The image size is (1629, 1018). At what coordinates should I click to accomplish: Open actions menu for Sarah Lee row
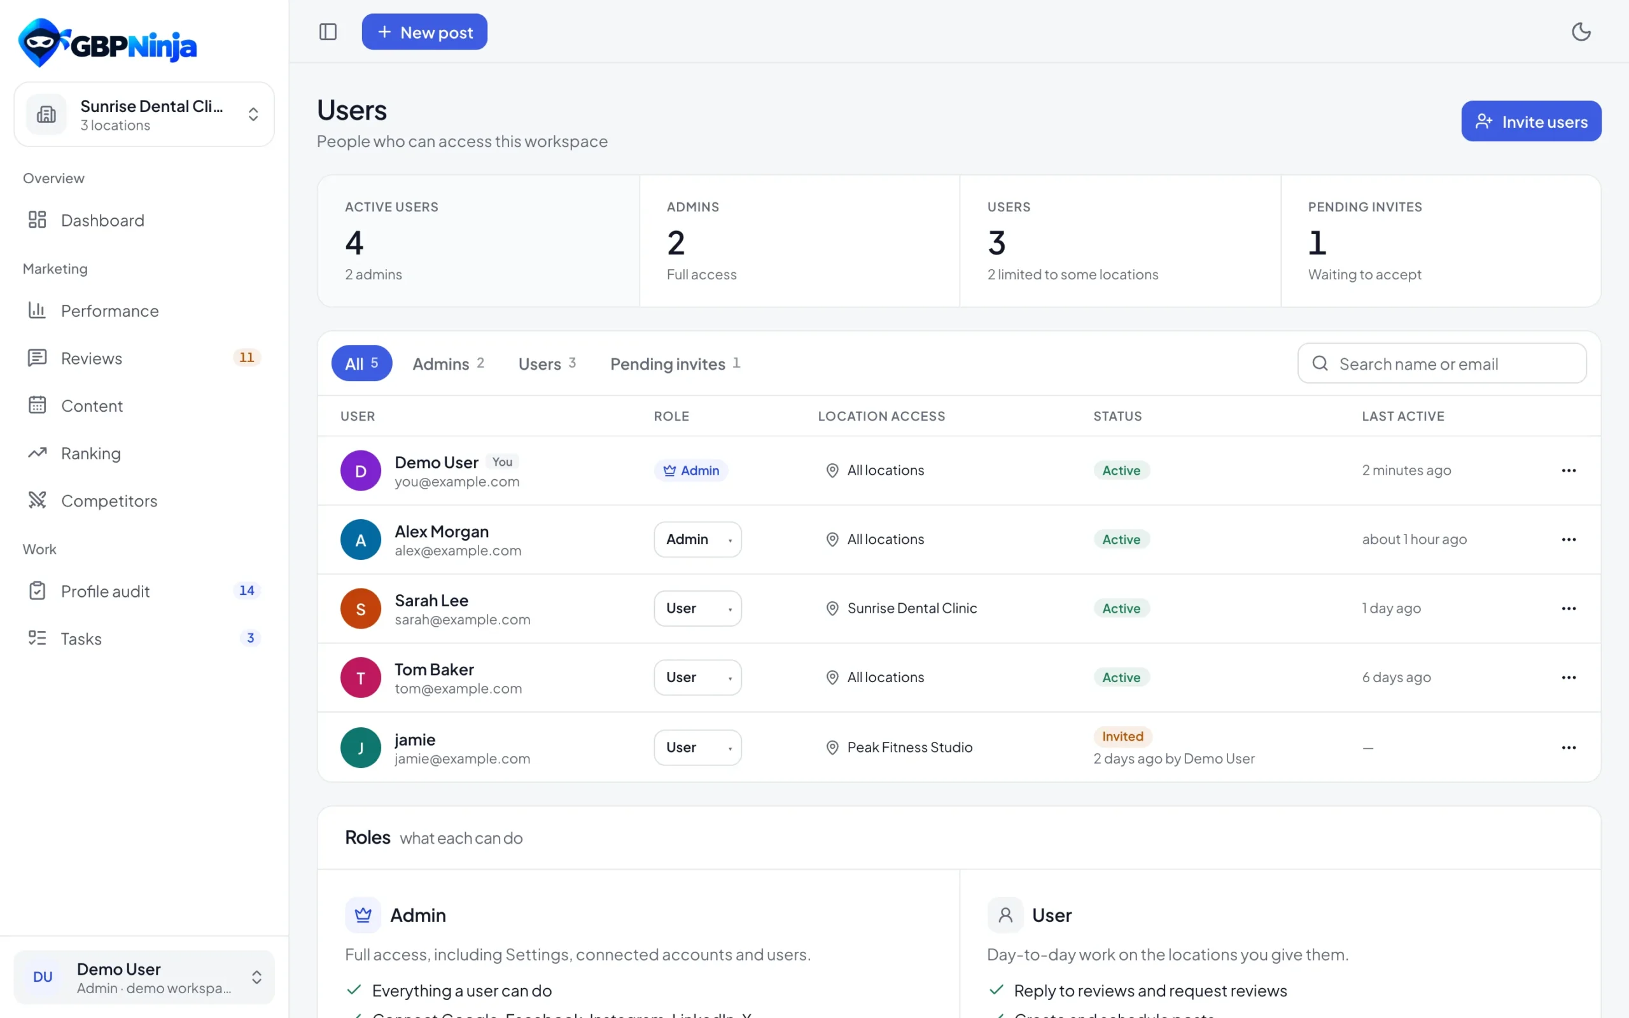[x=1569, y=609]
